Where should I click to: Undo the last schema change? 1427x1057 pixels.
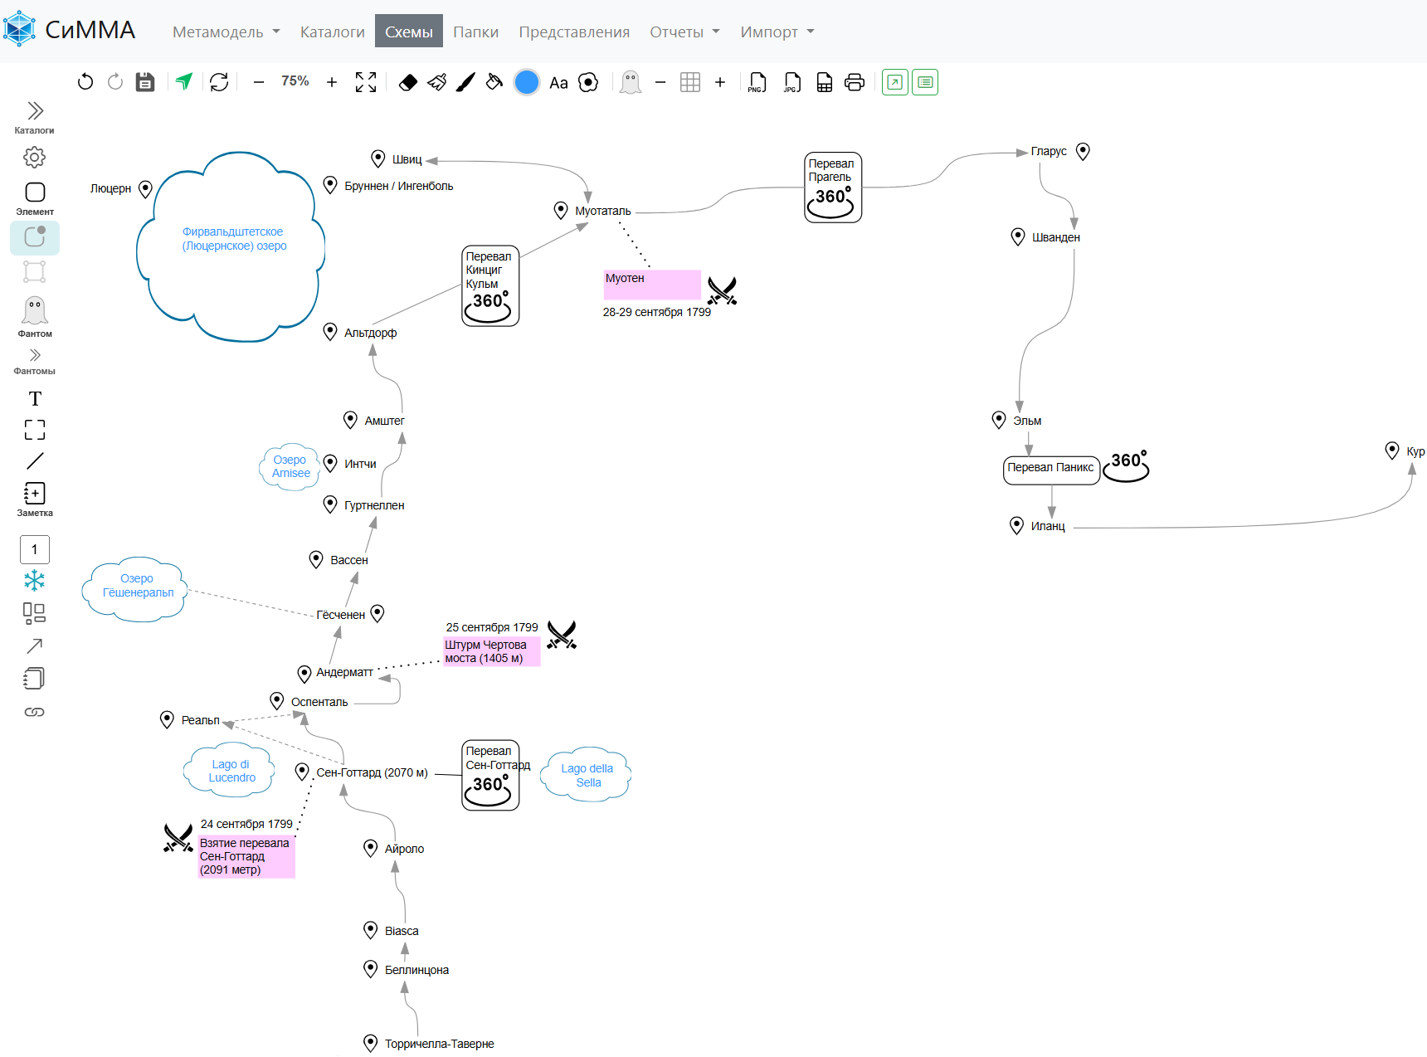point(85,82)
